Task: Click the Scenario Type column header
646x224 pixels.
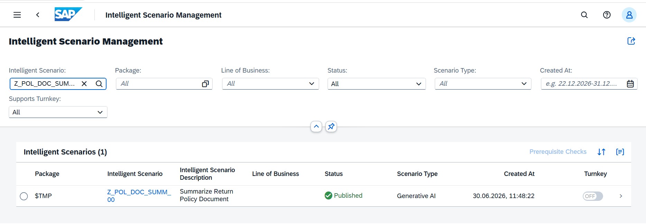Action: (x=417, y=174)
